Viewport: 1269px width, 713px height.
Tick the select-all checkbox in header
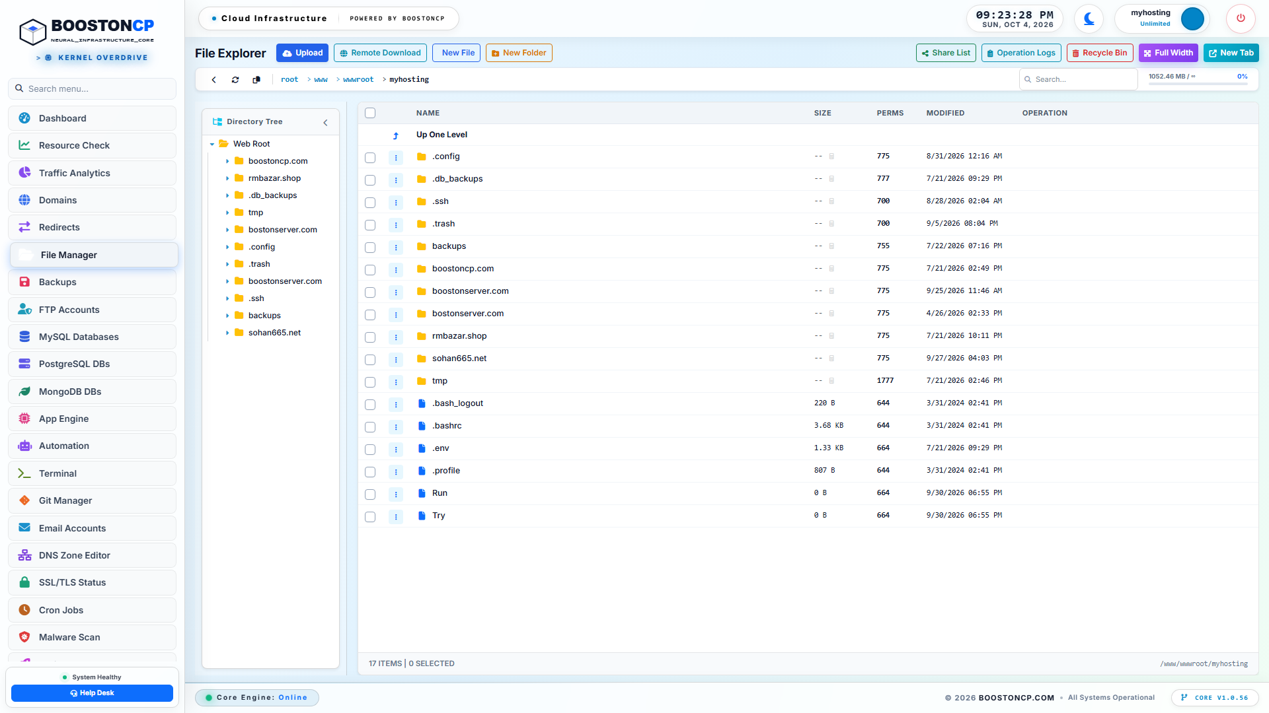coord(370,113)
